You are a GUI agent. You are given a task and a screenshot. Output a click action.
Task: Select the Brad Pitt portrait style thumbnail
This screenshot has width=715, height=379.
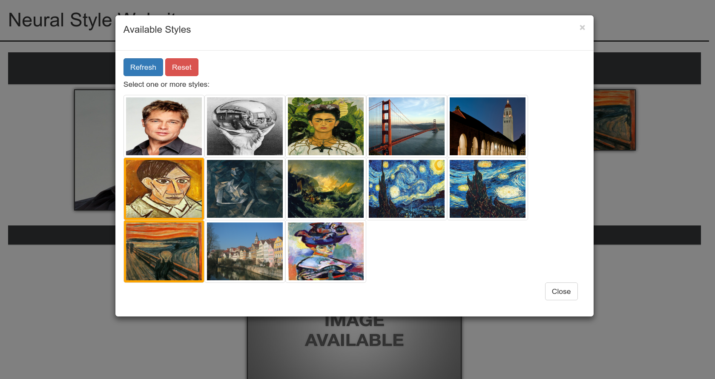[x=164, y=126]
